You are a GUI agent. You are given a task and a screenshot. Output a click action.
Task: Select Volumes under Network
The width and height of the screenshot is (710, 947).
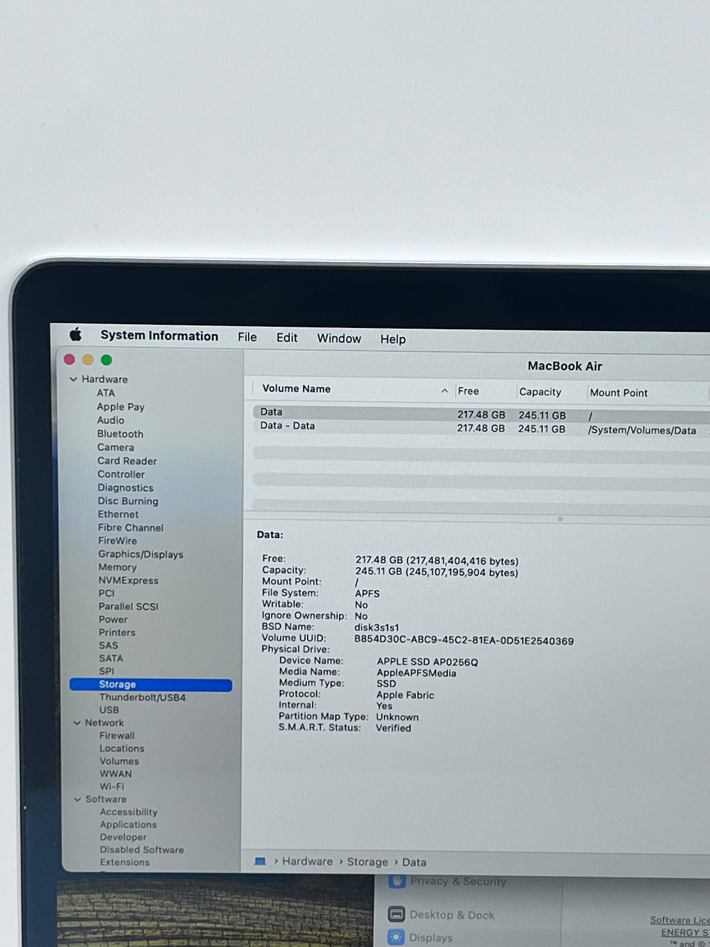(119, 761)
